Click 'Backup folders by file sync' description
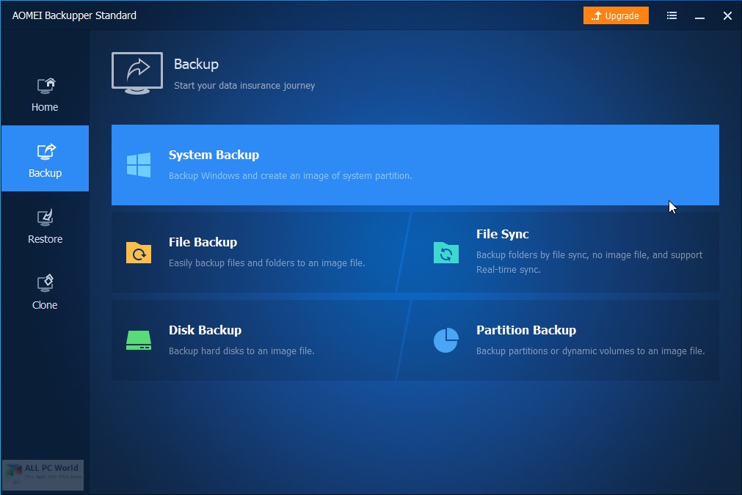 [589, 262]
